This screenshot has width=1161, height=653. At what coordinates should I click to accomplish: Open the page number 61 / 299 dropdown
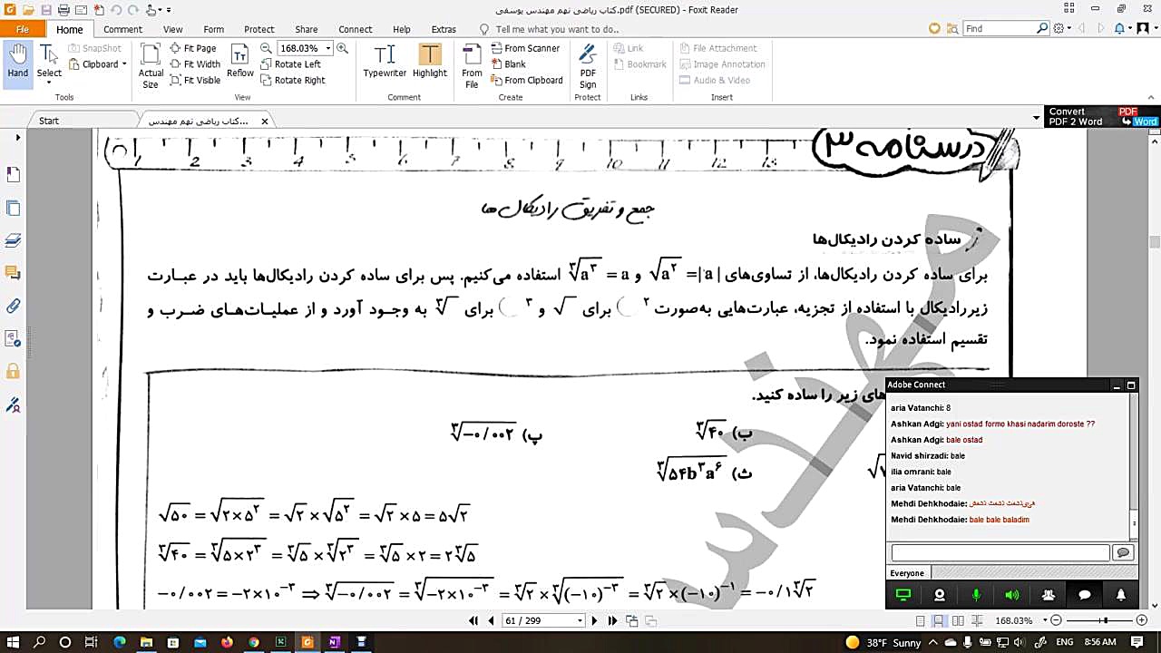point(580,621)
